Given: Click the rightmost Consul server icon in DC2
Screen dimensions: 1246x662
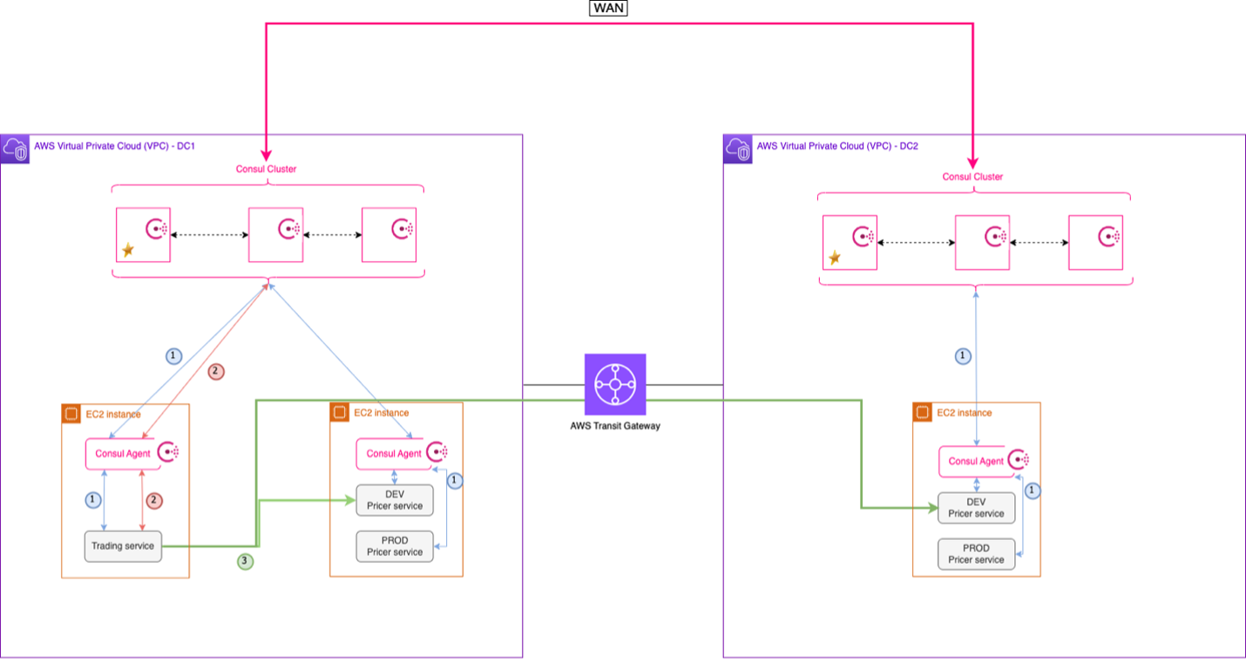Looking at the screenshot, I should click(1097, 241).
